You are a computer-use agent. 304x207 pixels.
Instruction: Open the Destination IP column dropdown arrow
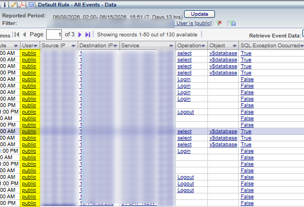(115, 46)
